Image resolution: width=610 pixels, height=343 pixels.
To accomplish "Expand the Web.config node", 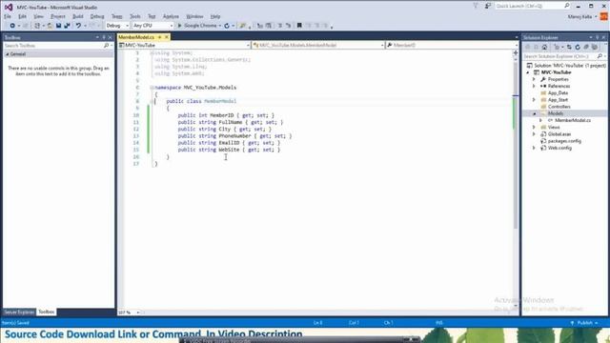I will [x=534, y=148].
